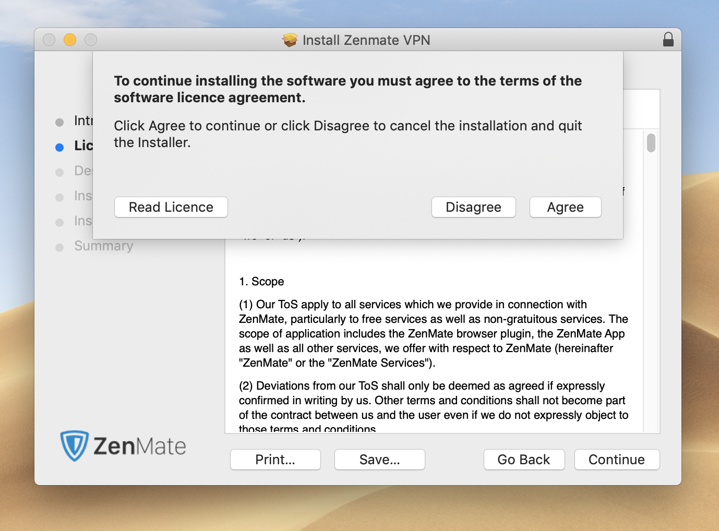Click the Summary step bullet
The height and width of the screenshot is (531, 719).
click(x=59, y=246)
